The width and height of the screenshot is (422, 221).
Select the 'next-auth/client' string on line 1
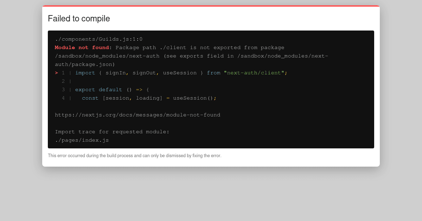pyautogui.click(x=256, y=73)
